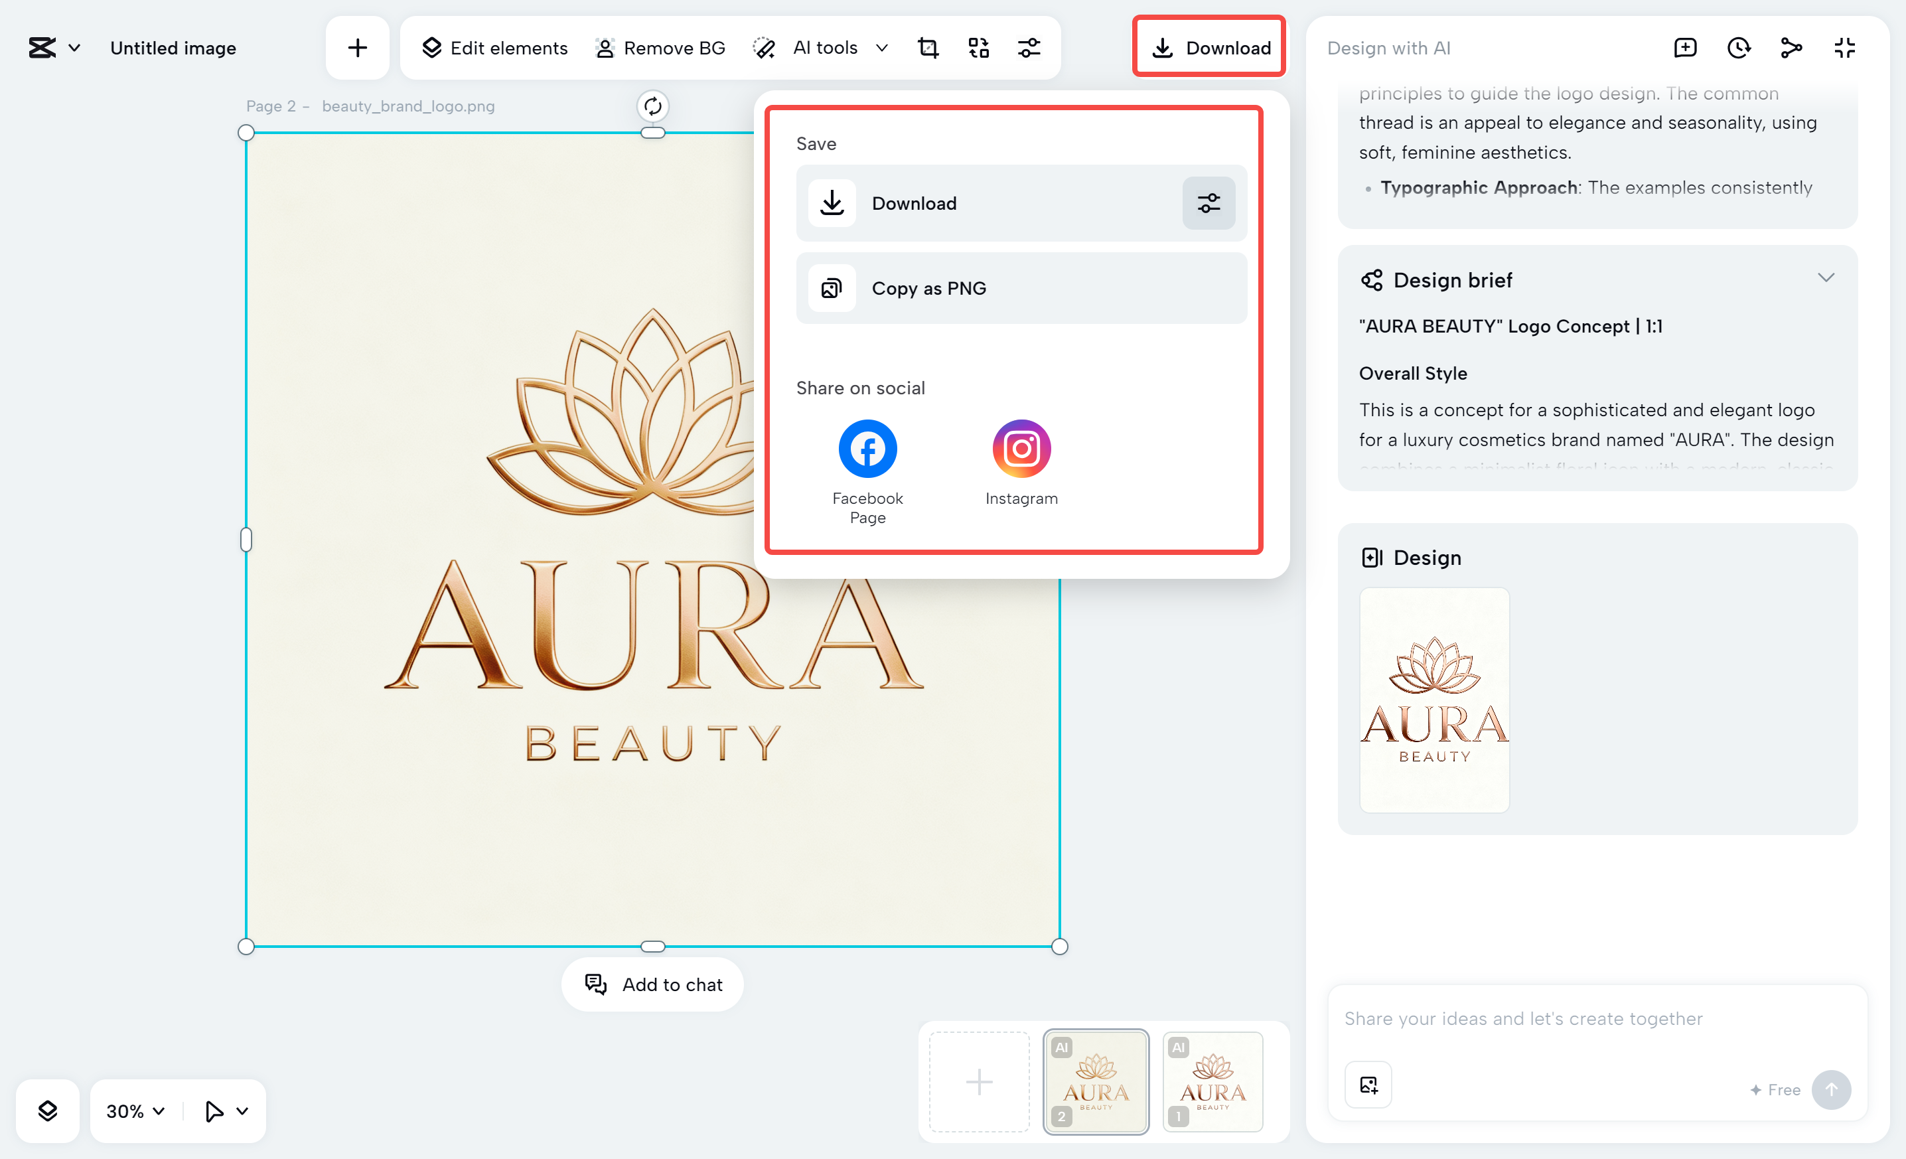Expand the AI tools dropdown

coord(882,48)
